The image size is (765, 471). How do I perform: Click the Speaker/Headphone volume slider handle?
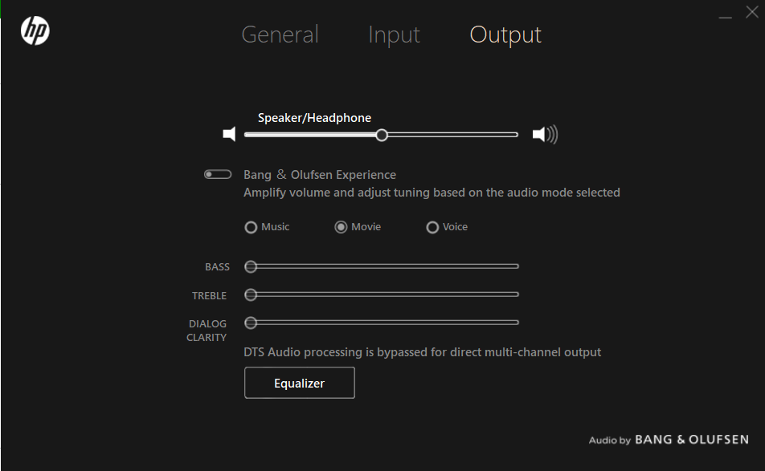click(382, 135)
